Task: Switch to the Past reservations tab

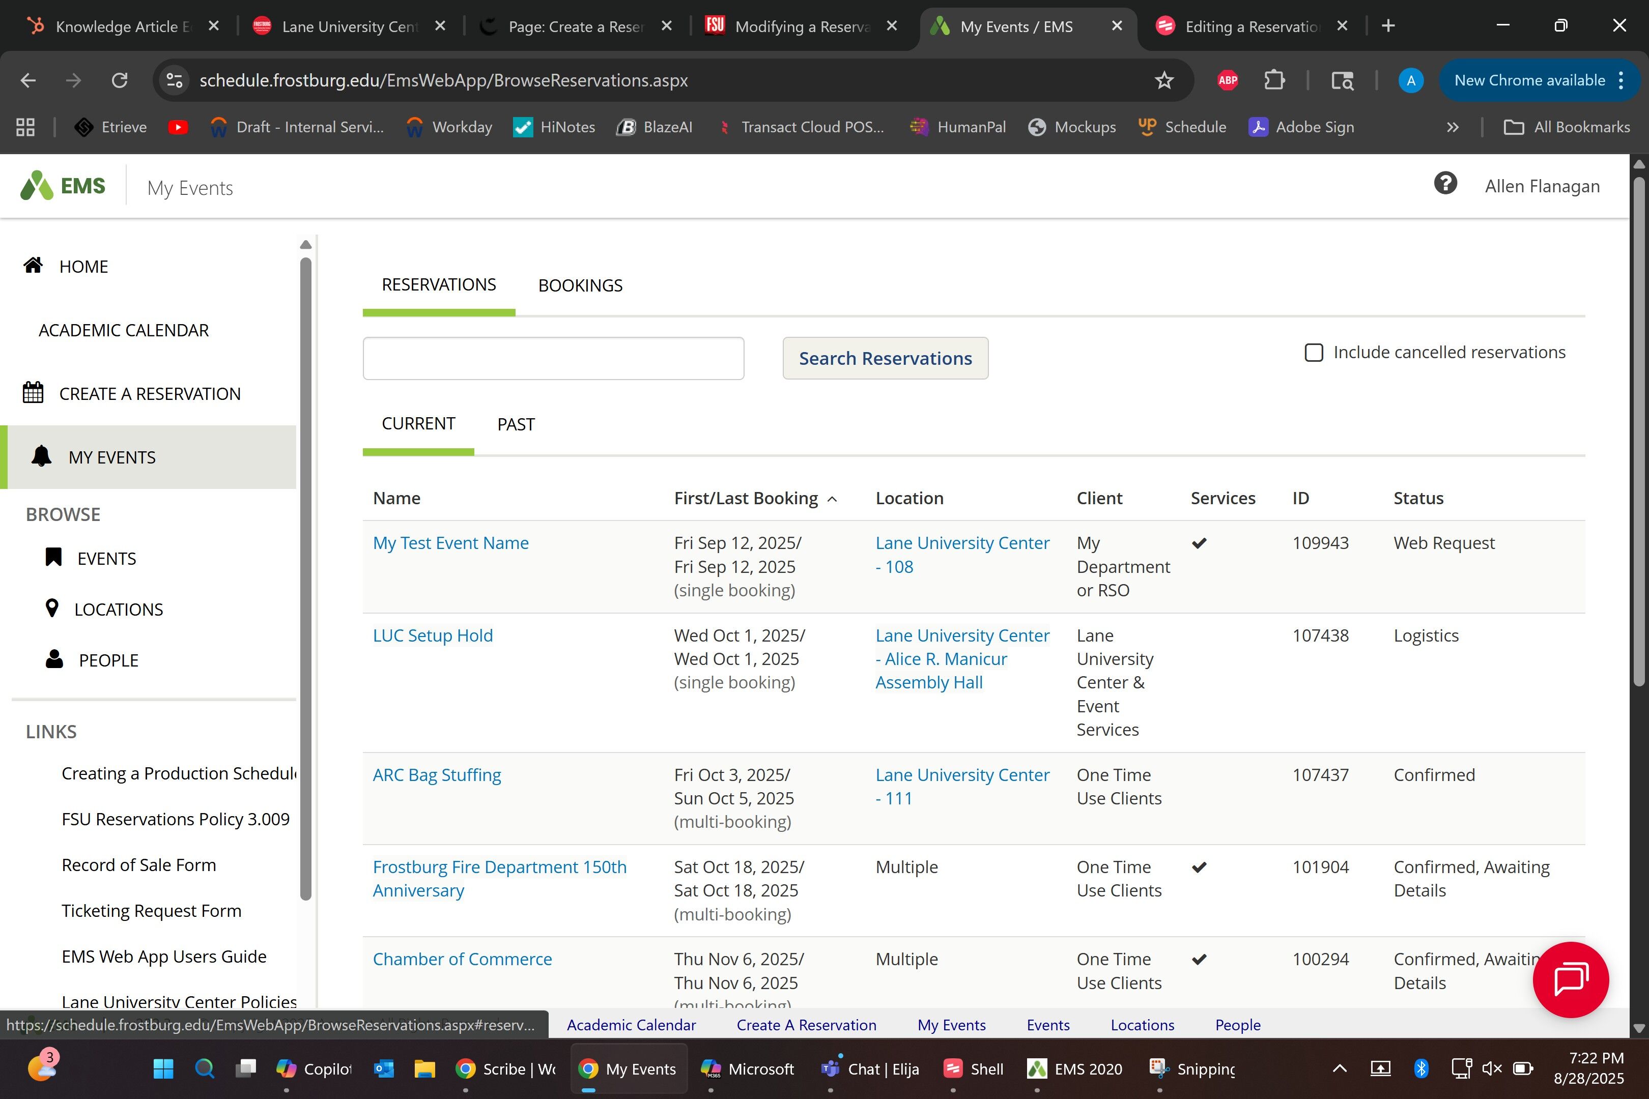Action: [x=515, y=424]
